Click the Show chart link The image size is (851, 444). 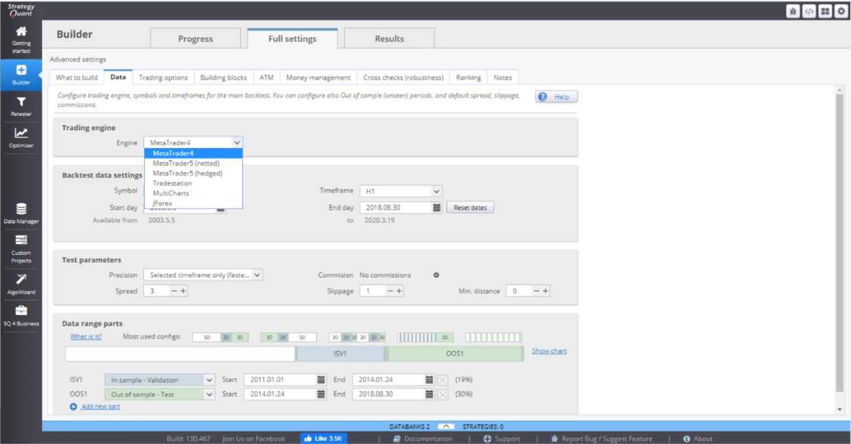549,351
